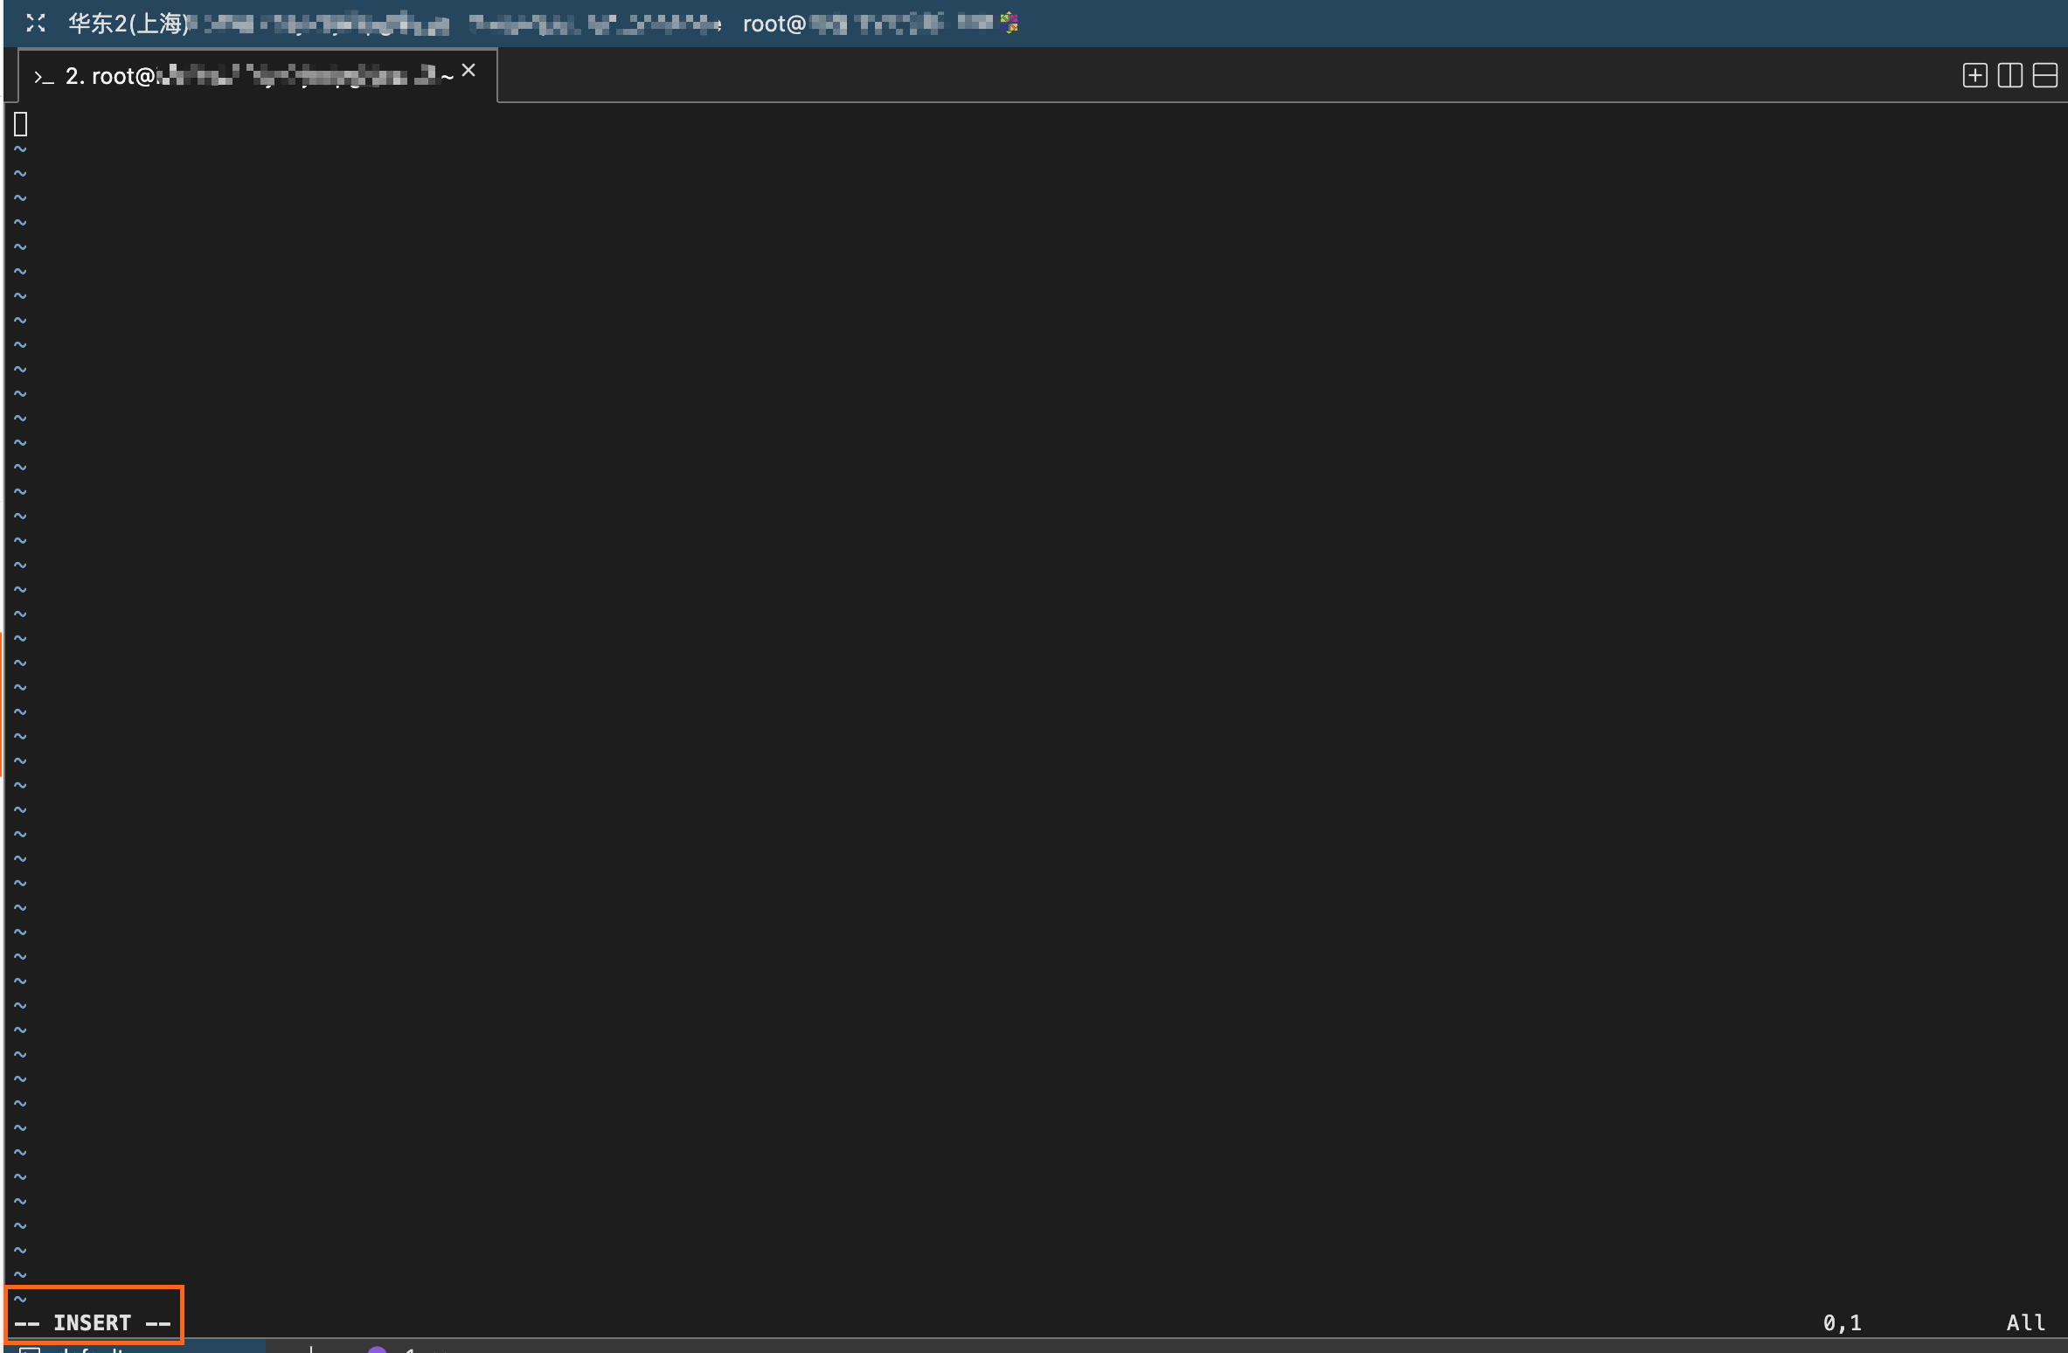Split the terminal into side-by-side columns
This screenshot has height=1353, width=2068.
[x=2009, y=75]
